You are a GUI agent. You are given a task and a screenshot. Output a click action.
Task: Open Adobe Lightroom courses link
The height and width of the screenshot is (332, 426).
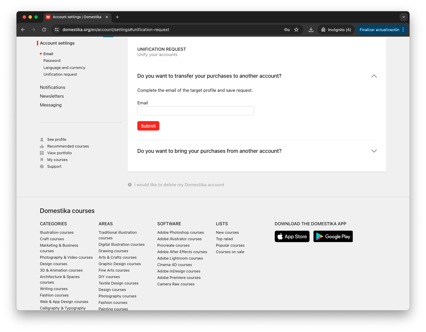point(180,258)
